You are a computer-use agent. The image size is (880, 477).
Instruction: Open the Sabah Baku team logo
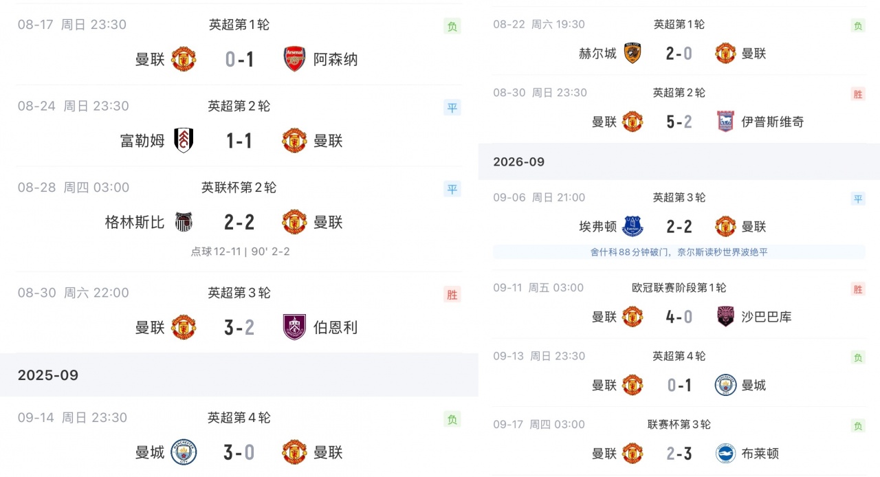point(725,316)
